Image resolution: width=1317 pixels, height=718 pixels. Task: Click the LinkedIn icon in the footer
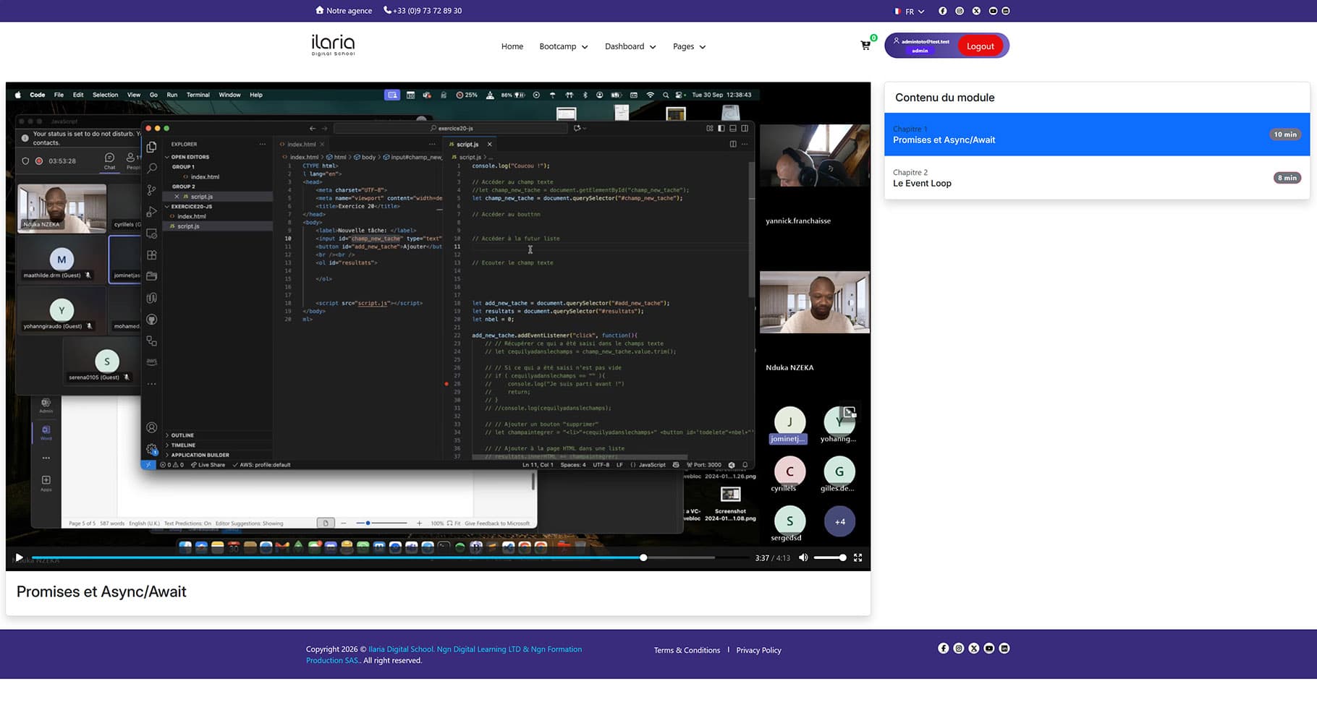[1004, 649]
